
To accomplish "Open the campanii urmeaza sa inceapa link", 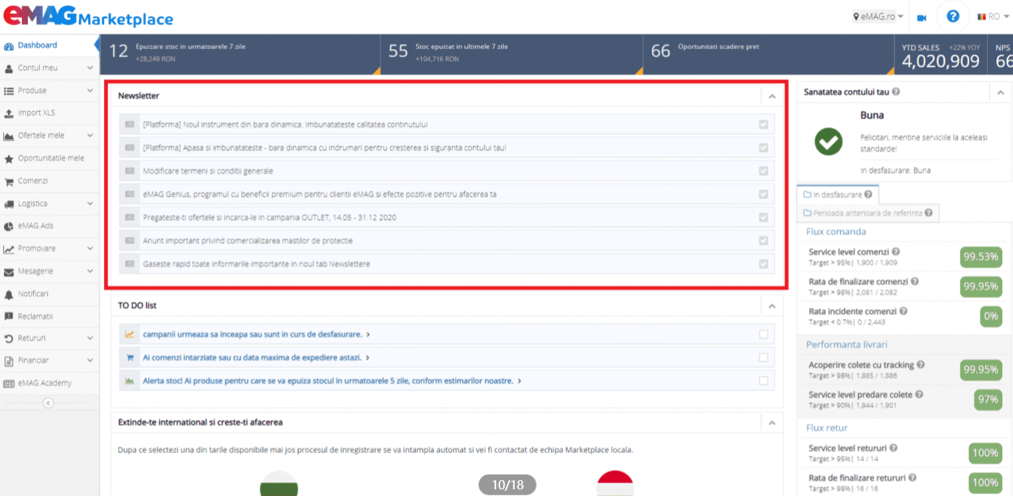I will [256, 335].
